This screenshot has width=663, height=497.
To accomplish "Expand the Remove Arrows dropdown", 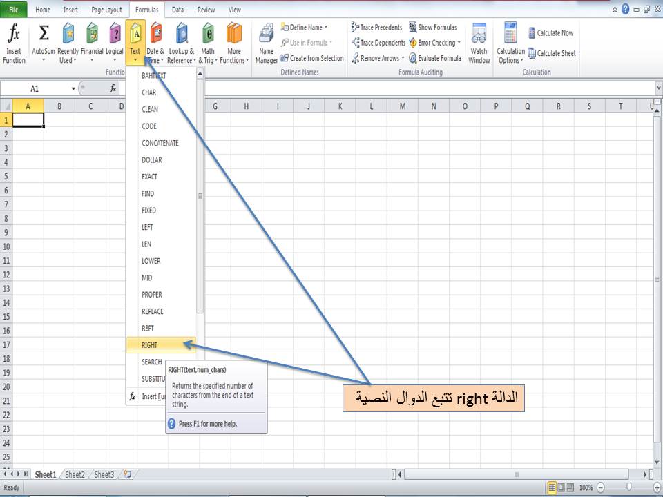I will click(x=403, y=58).
